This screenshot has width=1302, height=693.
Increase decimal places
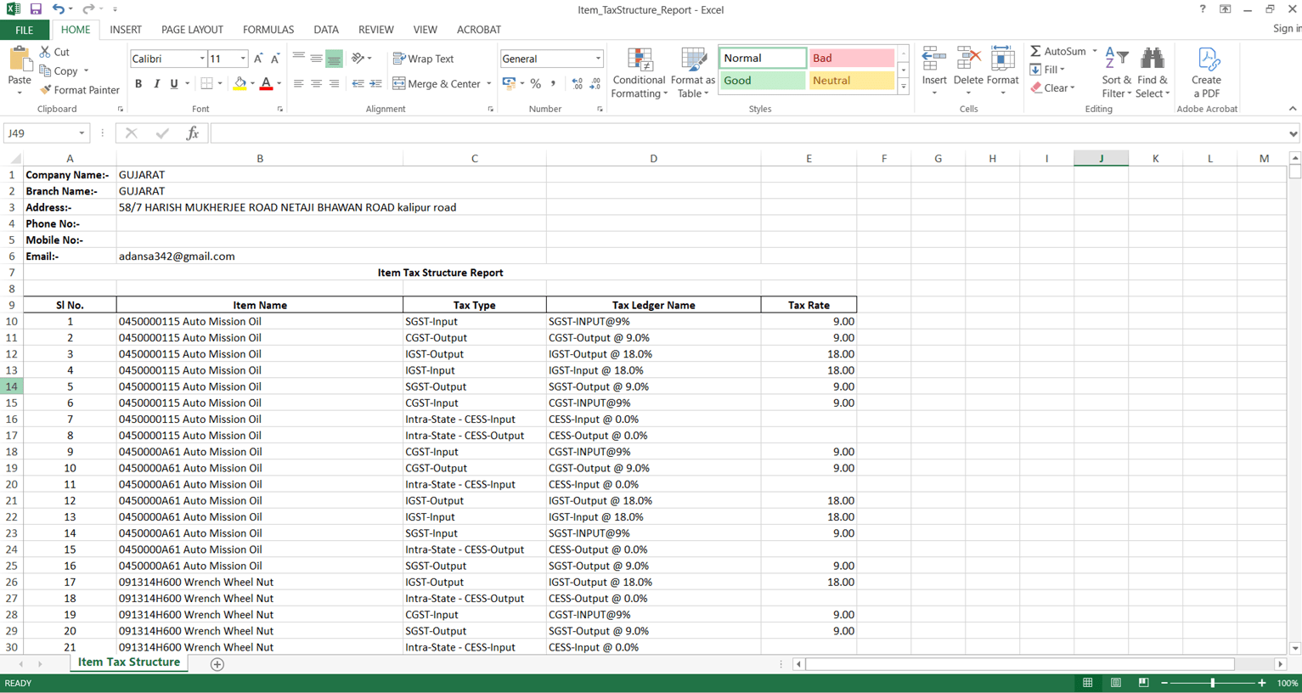[x=578, y=84]
